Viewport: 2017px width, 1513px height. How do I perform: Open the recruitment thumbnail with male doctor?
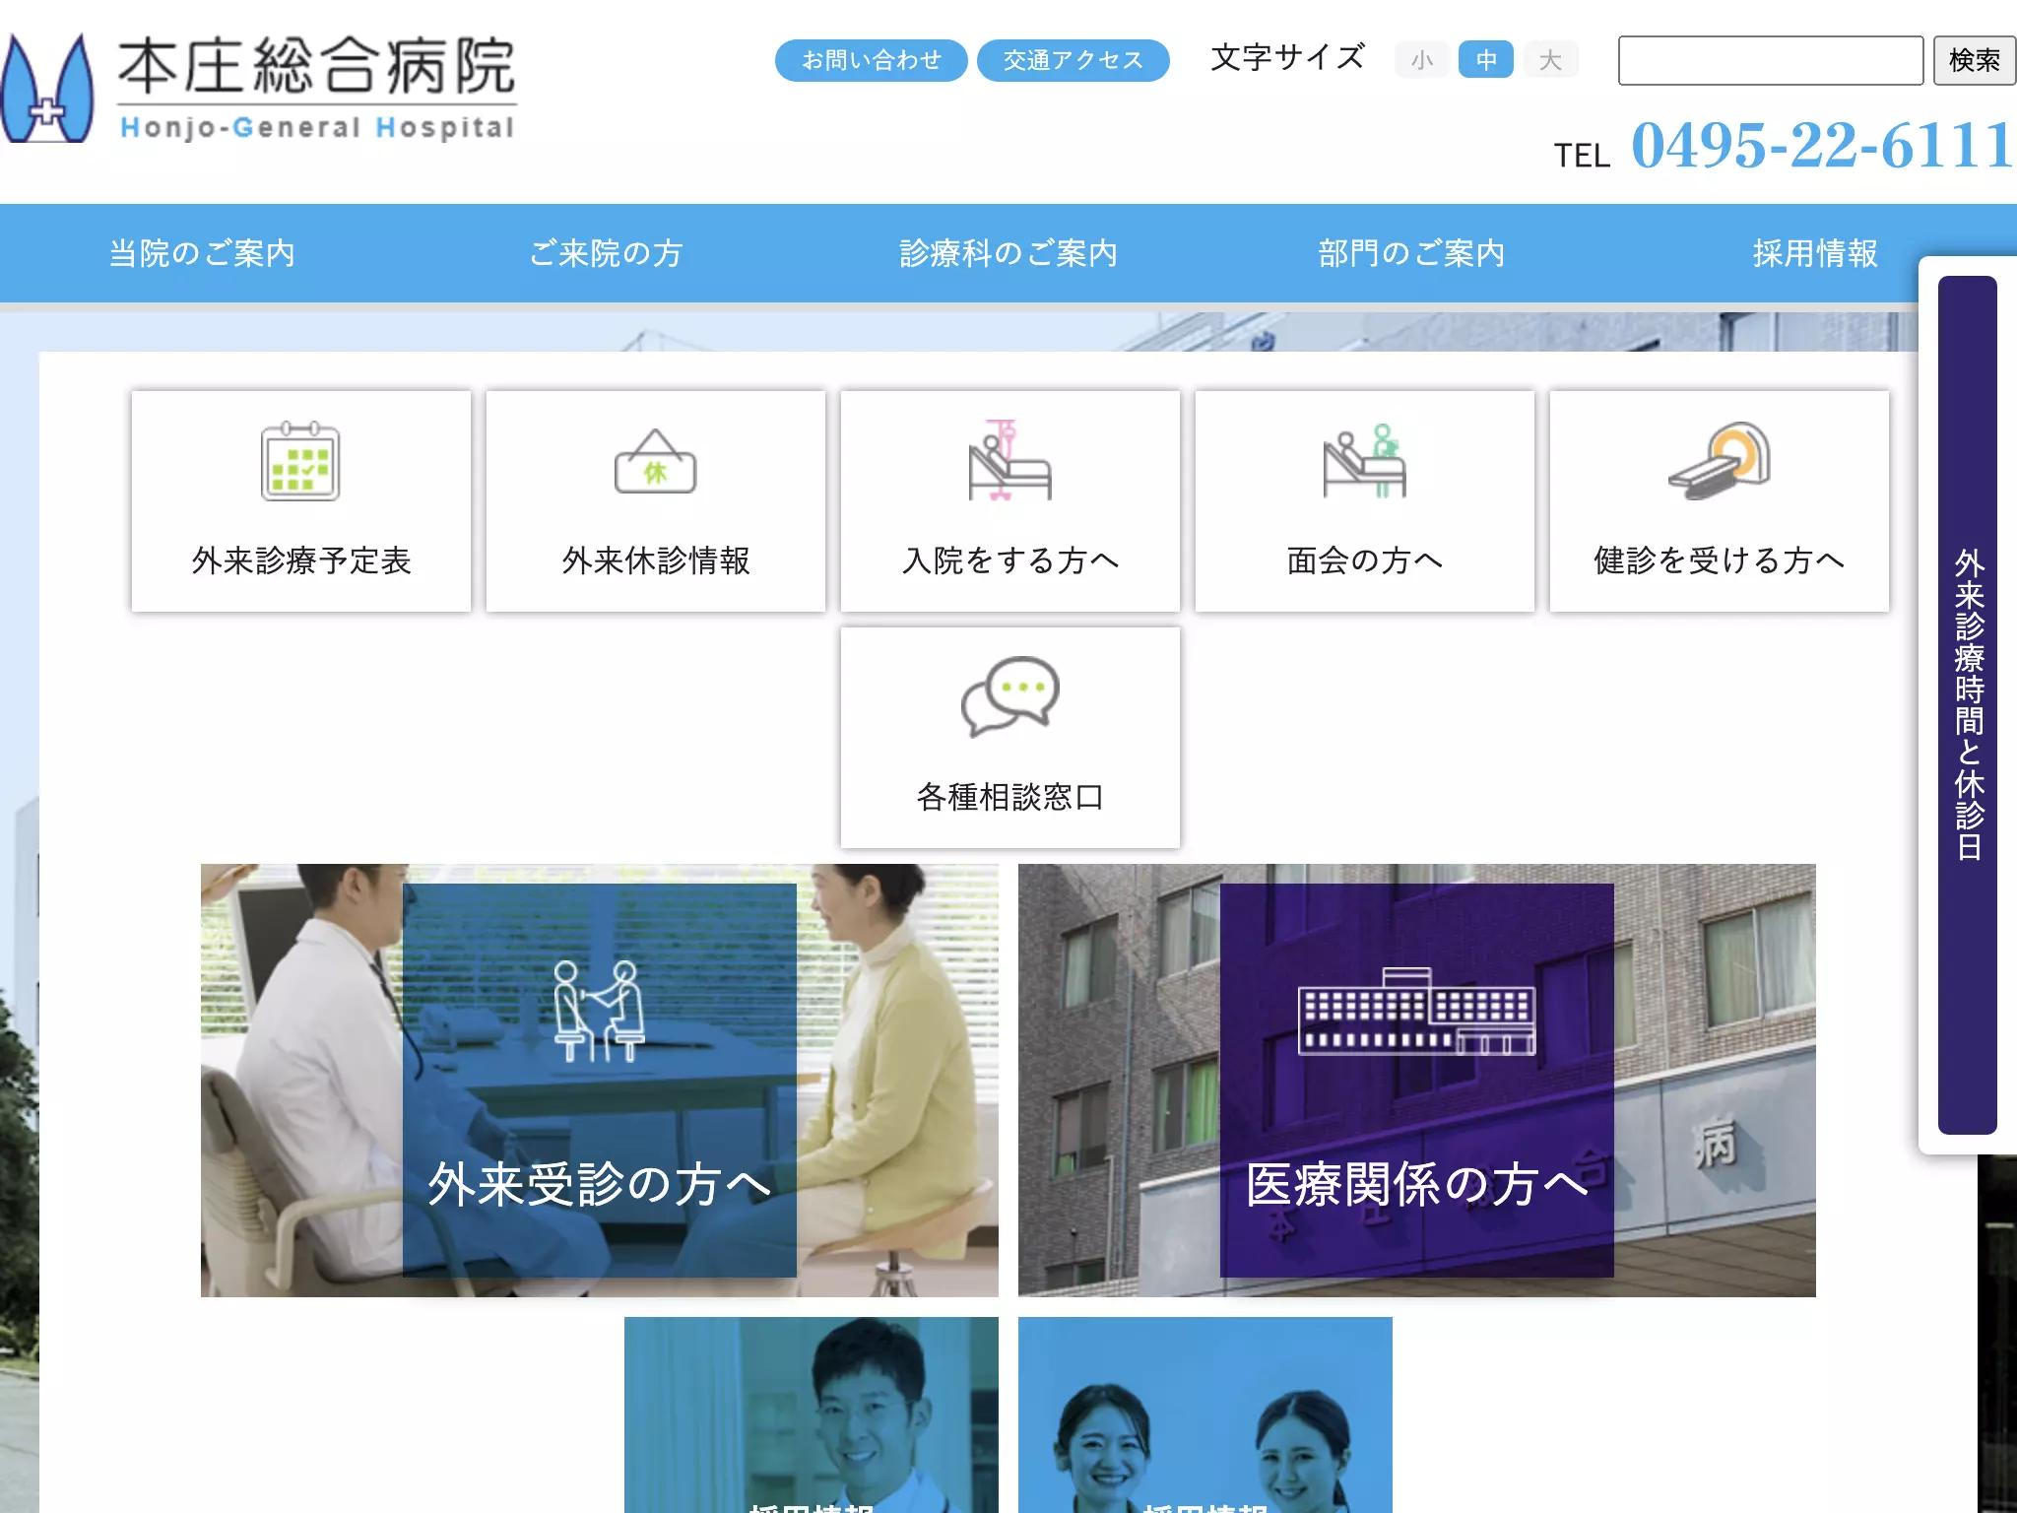pyautogui.click(x=812, y=1414)
